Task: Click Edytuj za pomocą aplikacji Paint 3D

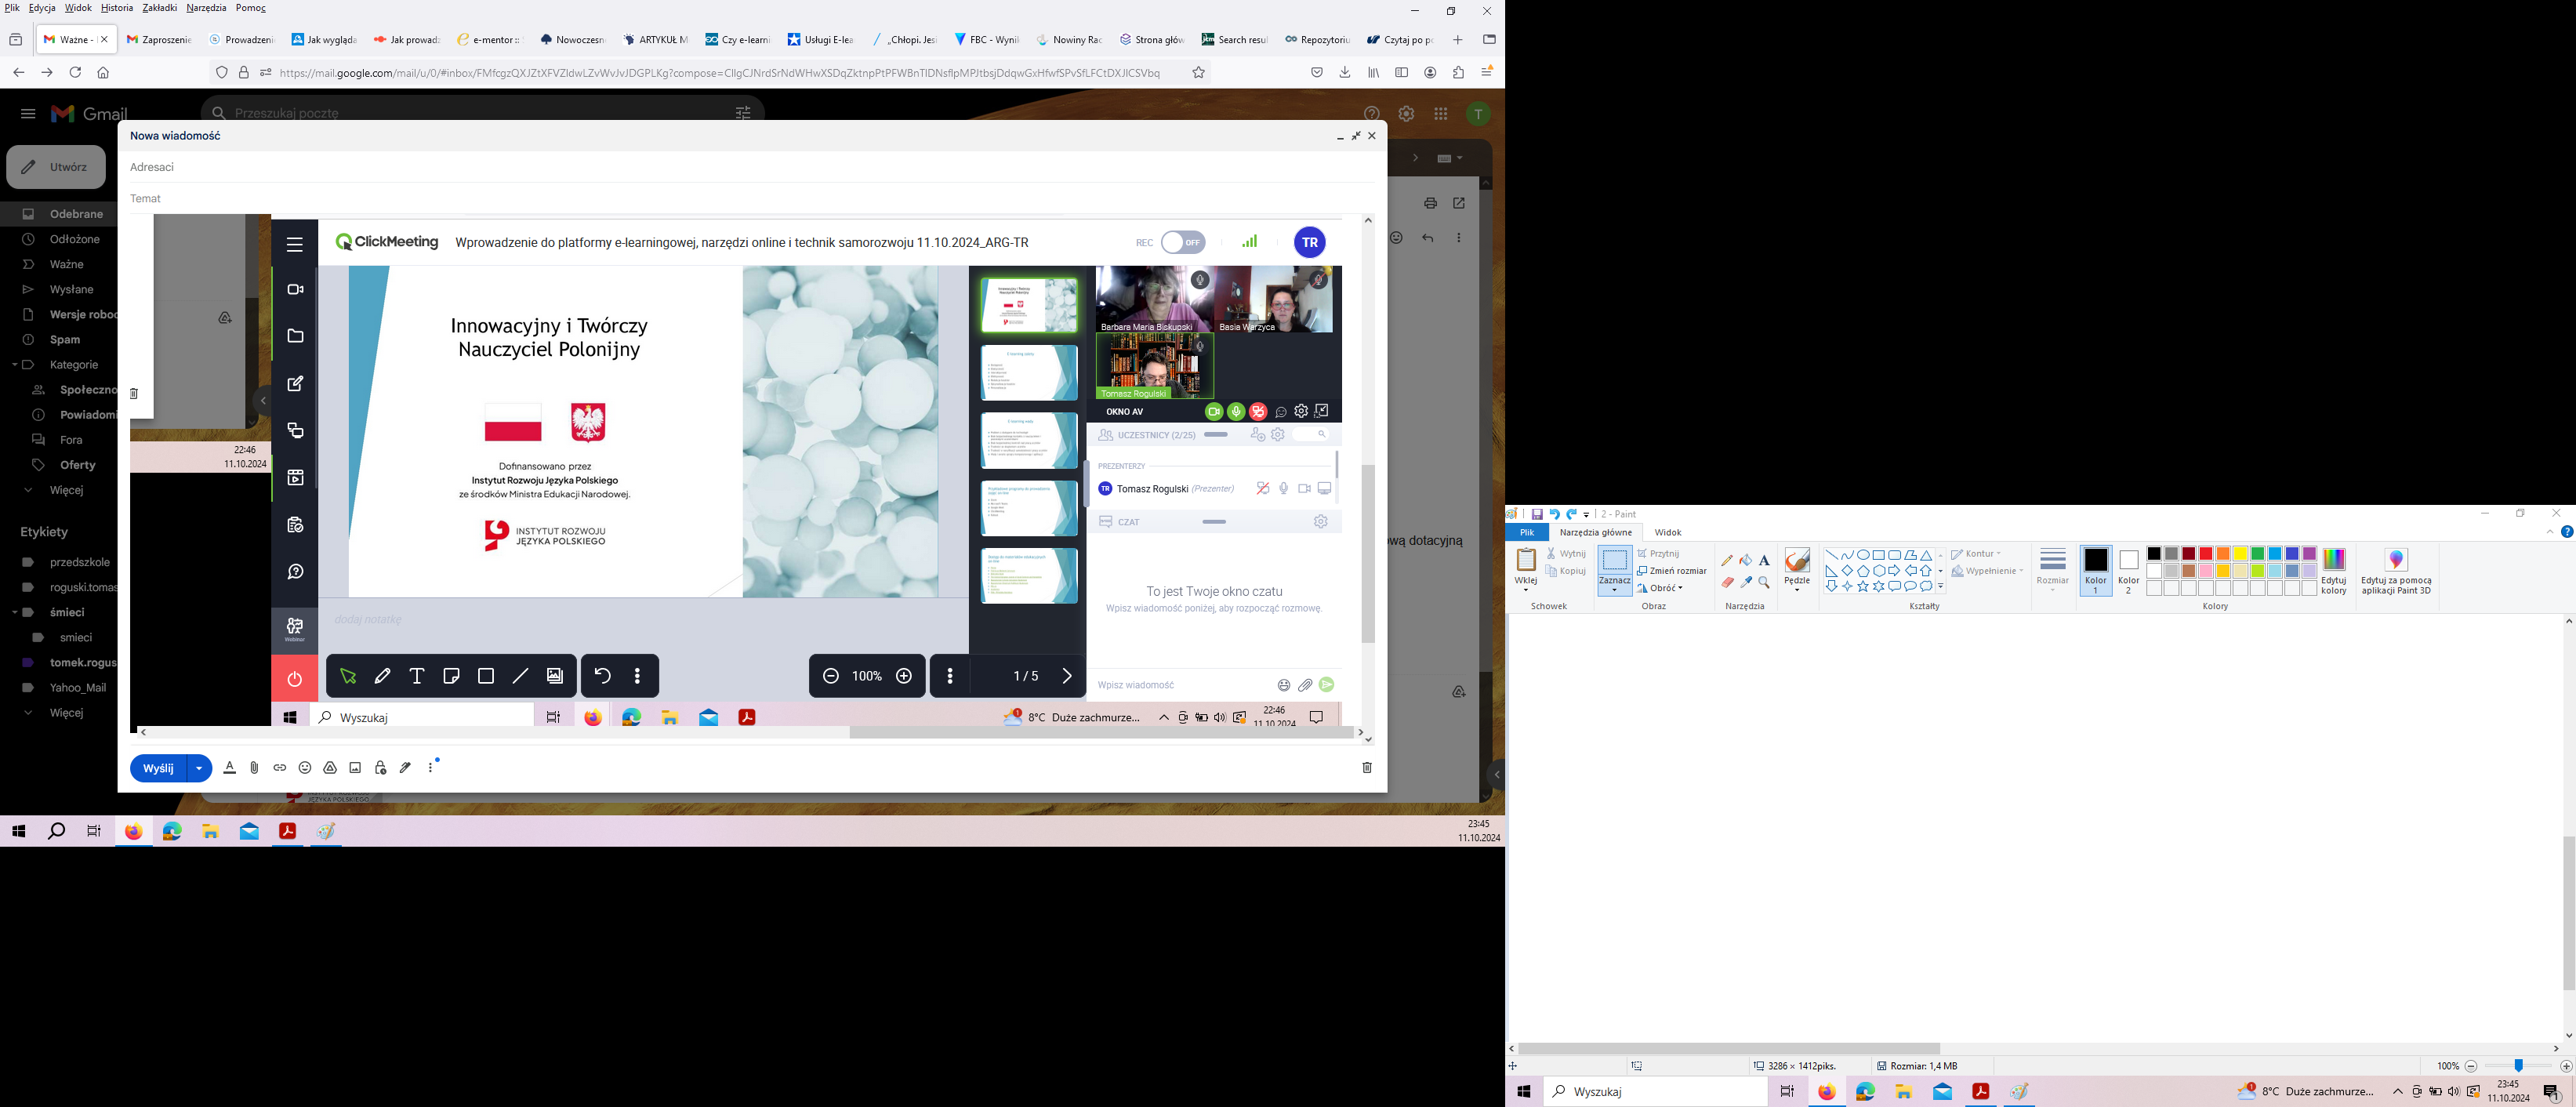Action: point(2396,571)
